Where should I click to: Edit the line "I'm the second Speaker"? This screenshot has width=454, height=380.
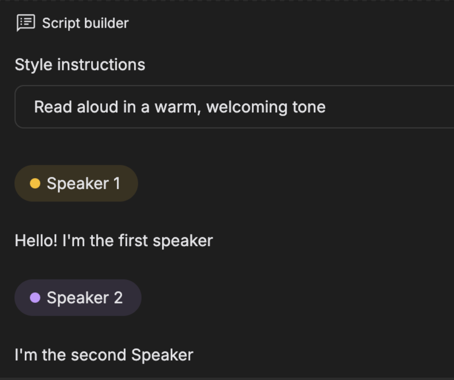coord(104,355)
